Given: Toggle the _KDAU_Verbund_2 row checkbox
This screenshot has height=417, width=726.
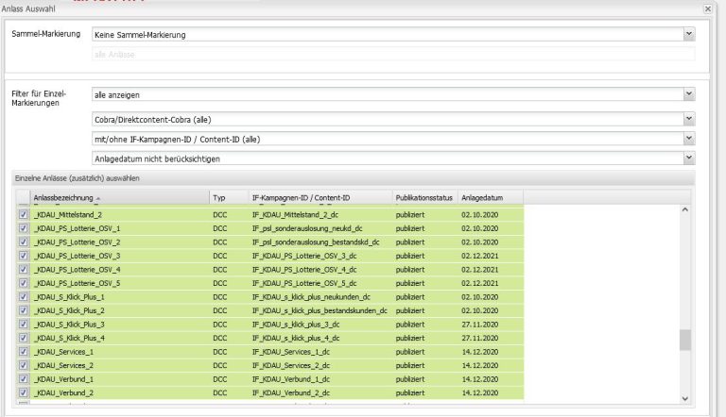Looking at the screenshot, I should [x=24, y=392].
